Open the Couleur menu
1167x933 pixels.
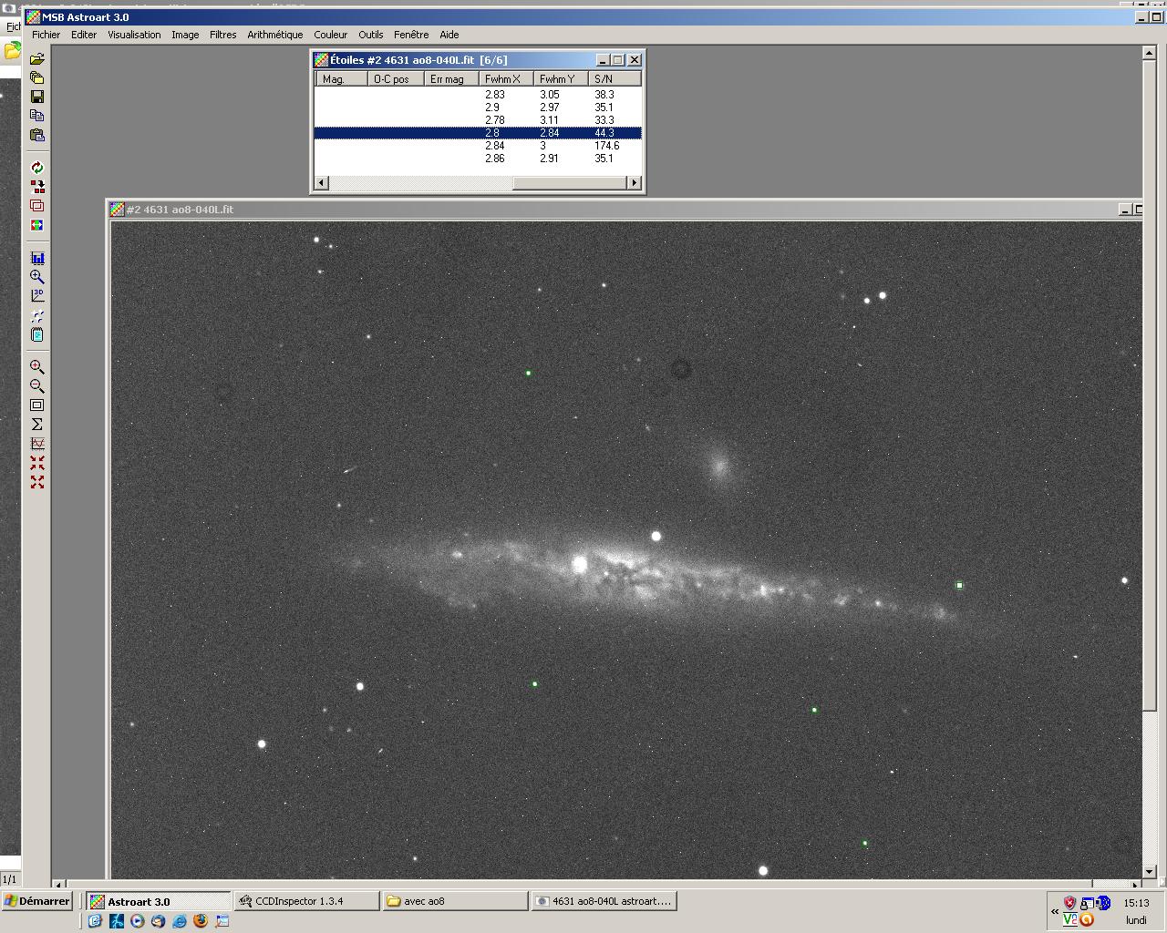click(330, 35)
